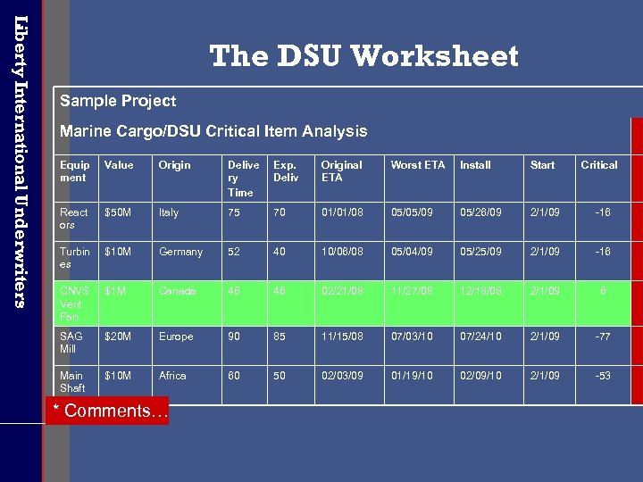Click the 'Exp. Deliv' column header

click(x=291, y=179)
